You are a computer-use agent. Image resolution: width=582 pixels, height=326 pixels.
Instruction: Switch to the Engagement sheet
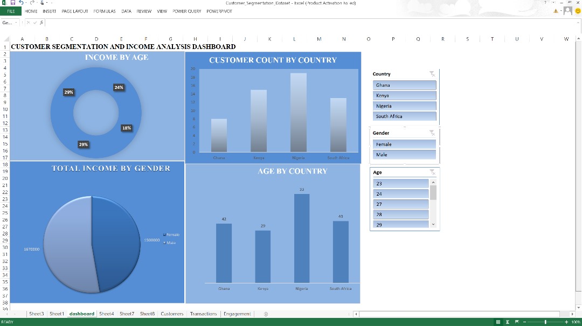(x=237, y=314)
